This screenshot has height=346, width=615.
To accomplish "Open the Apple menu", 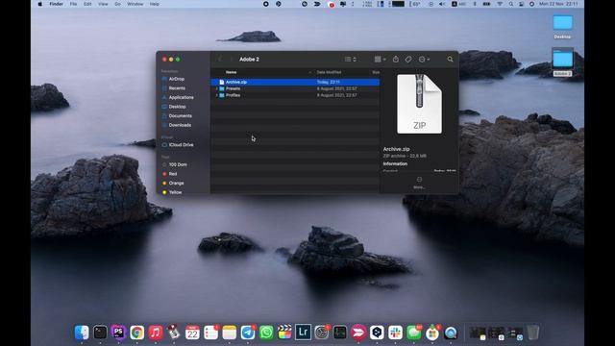I will pos(39,4).
